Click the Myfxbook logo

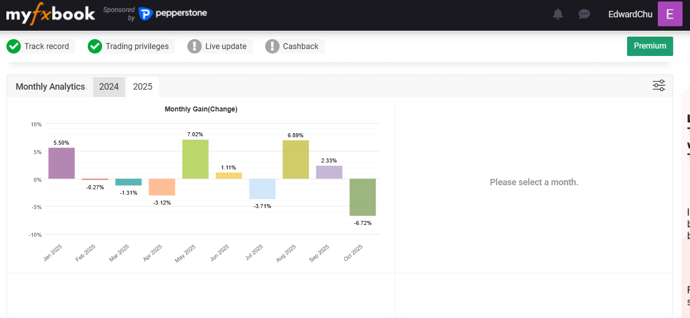pos(51,14)
